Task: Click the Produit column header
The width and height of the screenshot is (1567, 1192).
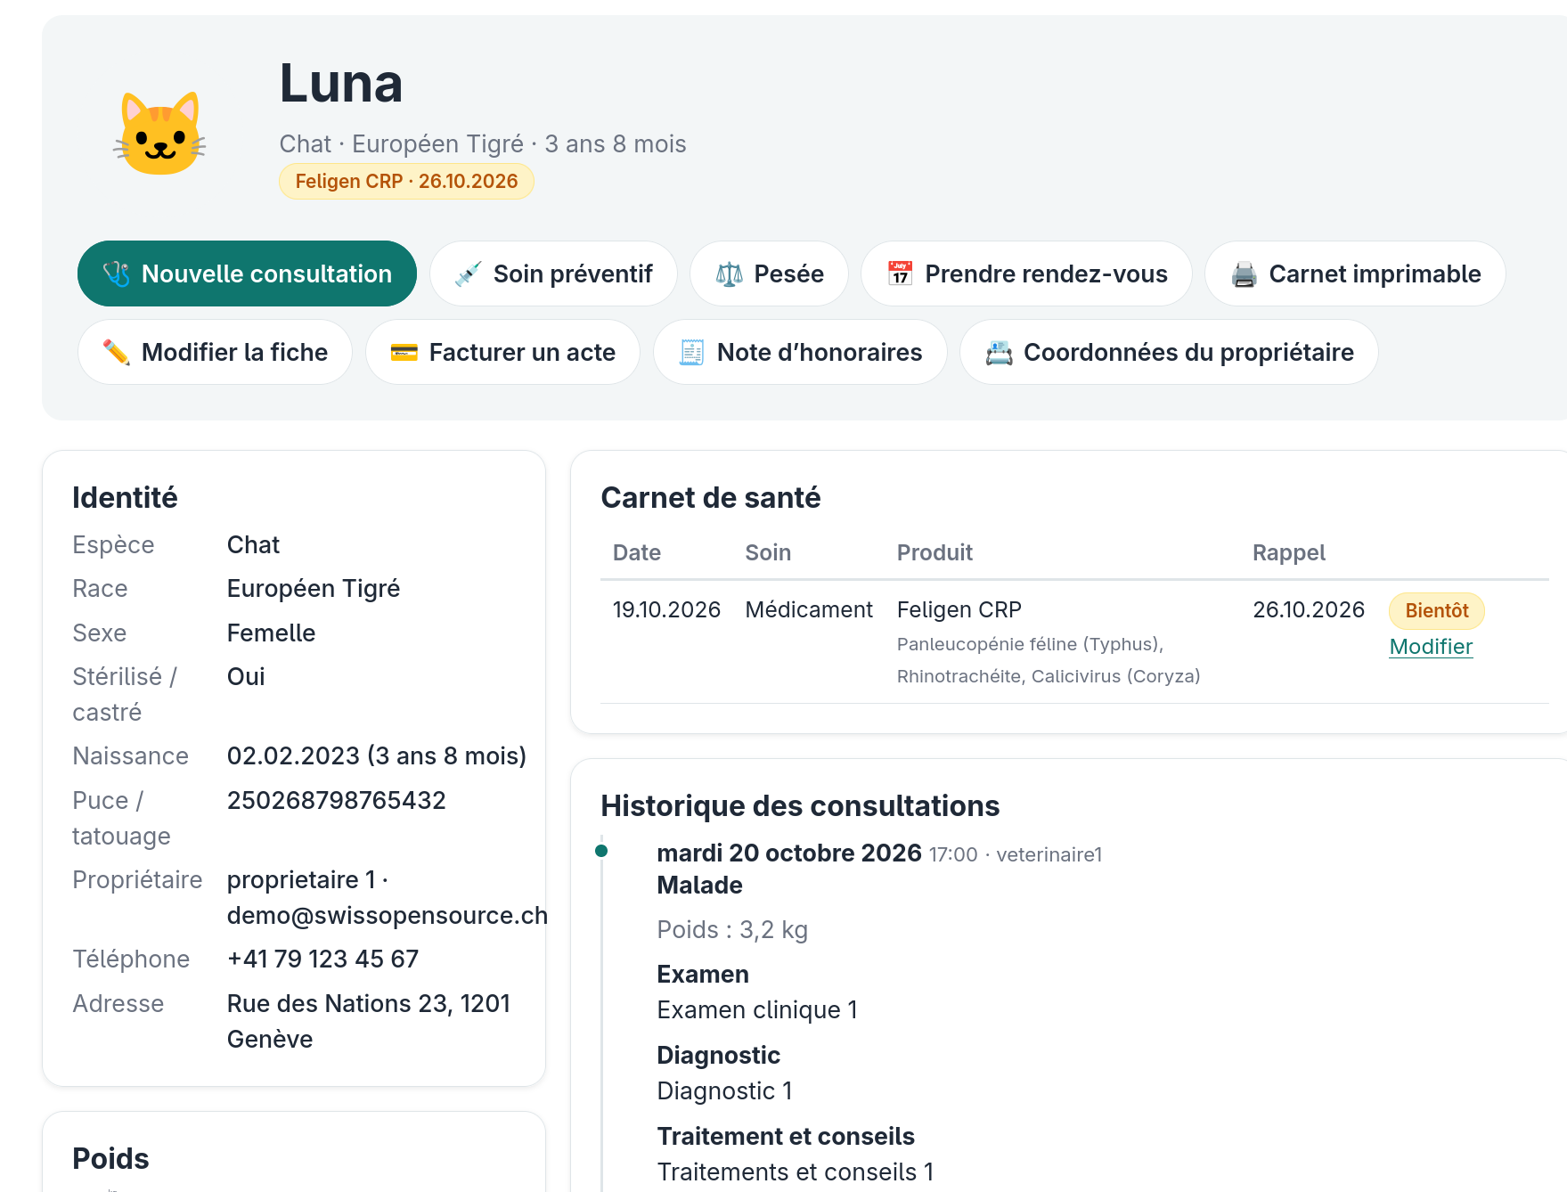Action: (934, 553)
